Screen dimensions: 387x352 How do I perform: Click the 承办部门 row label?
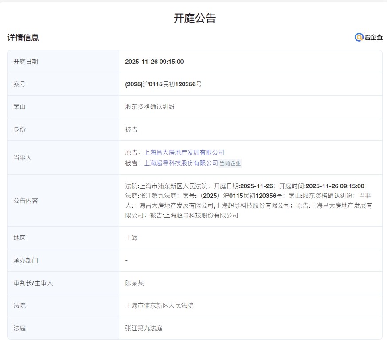tap(26, 260)
